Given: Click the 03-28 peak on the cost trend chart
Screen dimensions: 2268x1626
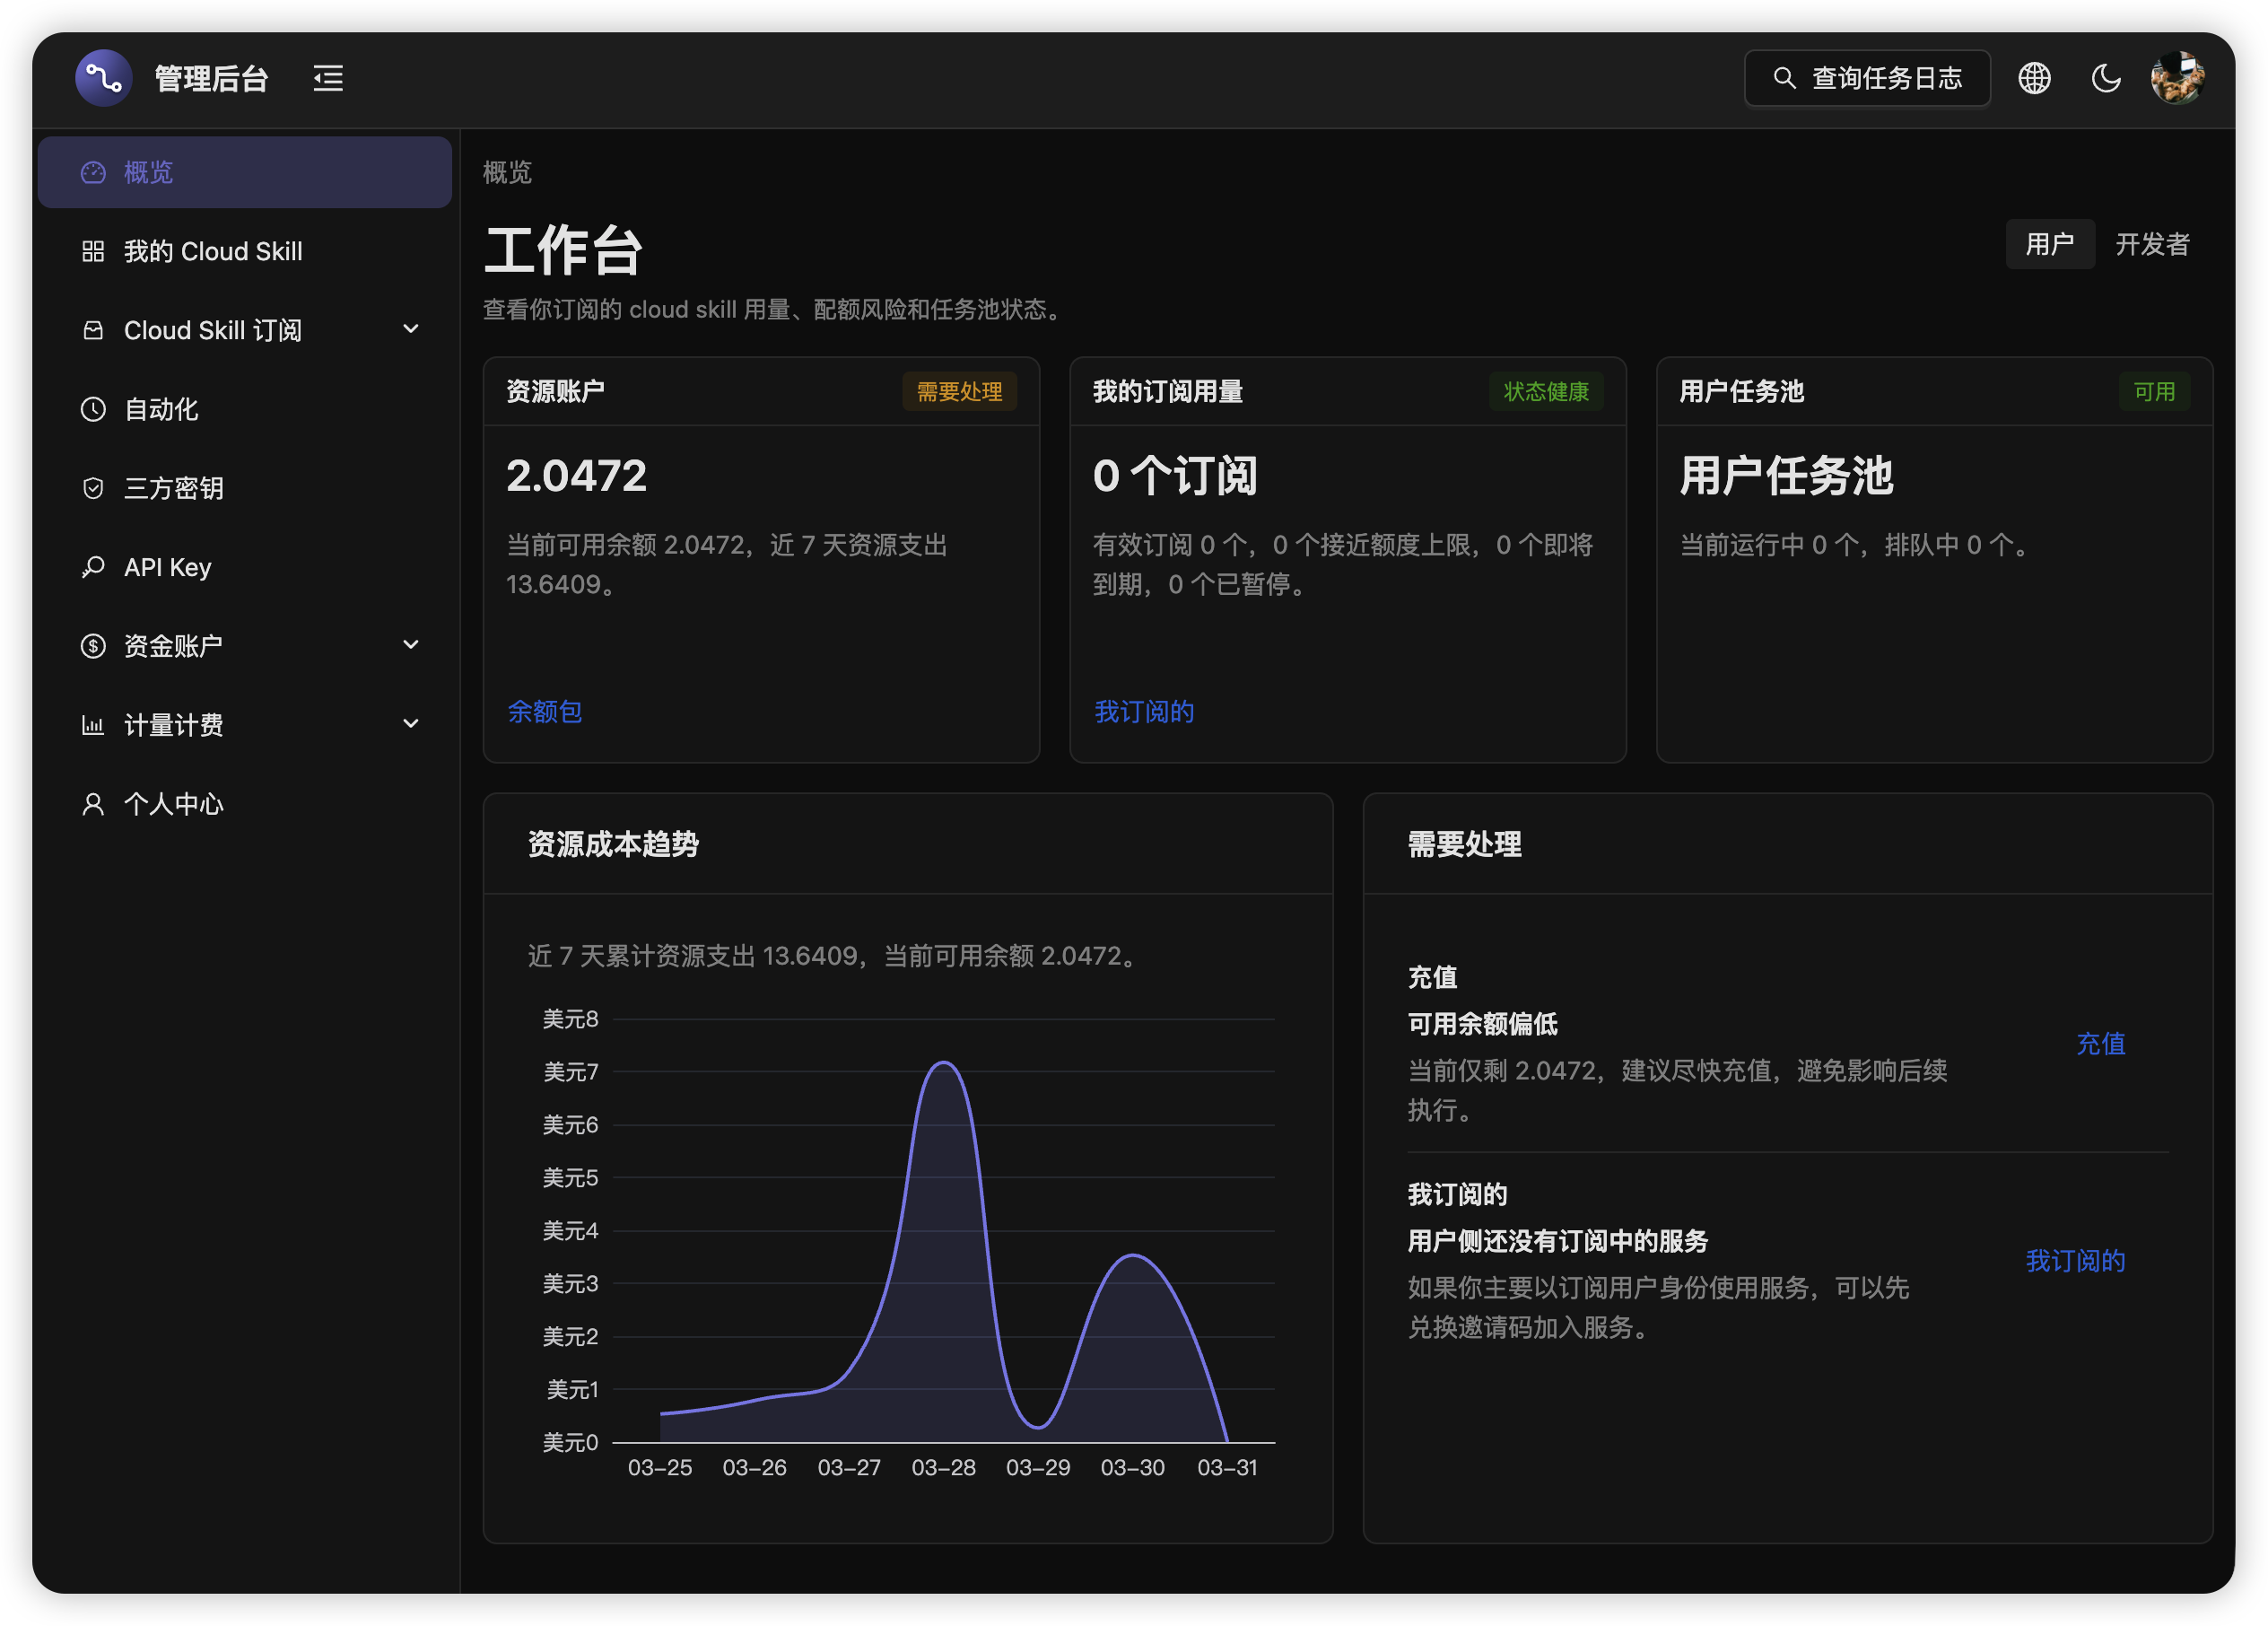Looking at the screenshot, I should [x=943, y=1065].
